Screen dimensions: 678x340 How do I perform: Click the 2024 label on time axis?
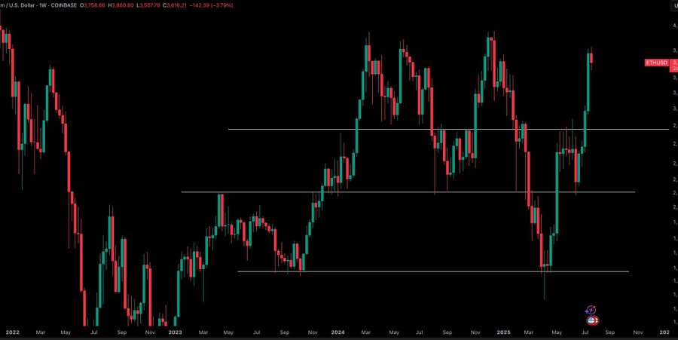[x=337, y=332]
